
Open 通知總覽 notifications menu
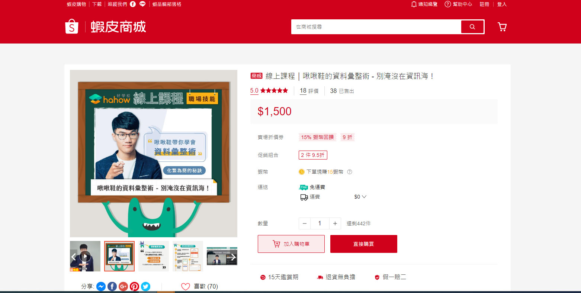coord(424,4)
